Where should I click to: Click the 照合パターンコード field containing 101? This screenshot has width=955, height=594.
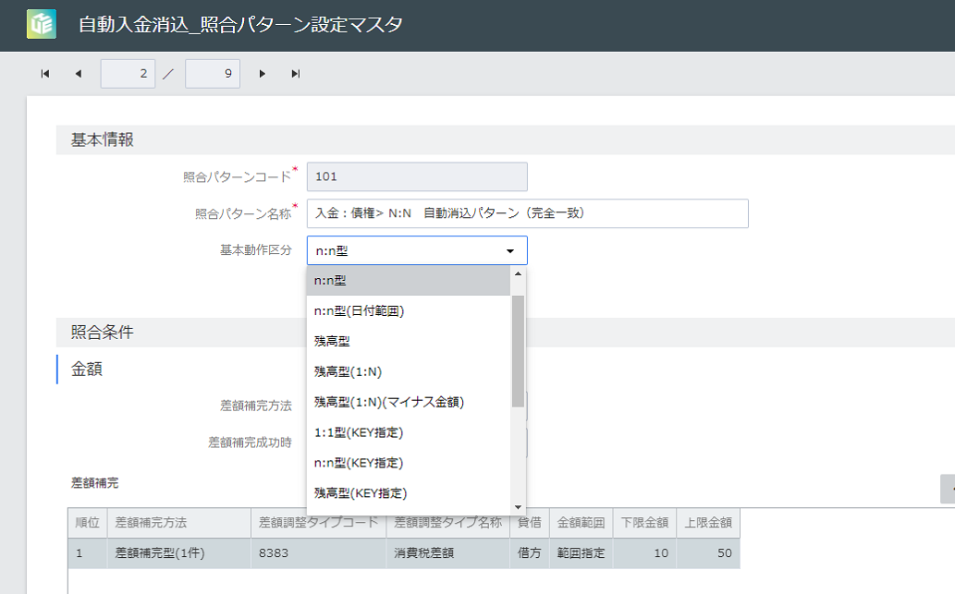pyautogui.click(x=417, y=176)
